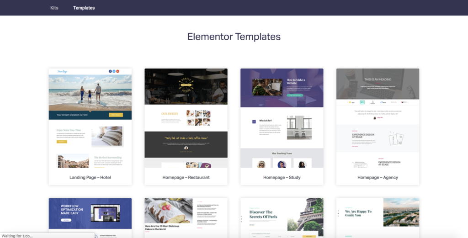Screen dimensions: 468x238
Task: Click the 'Homepage – Study' title
Action: (282, 177)
